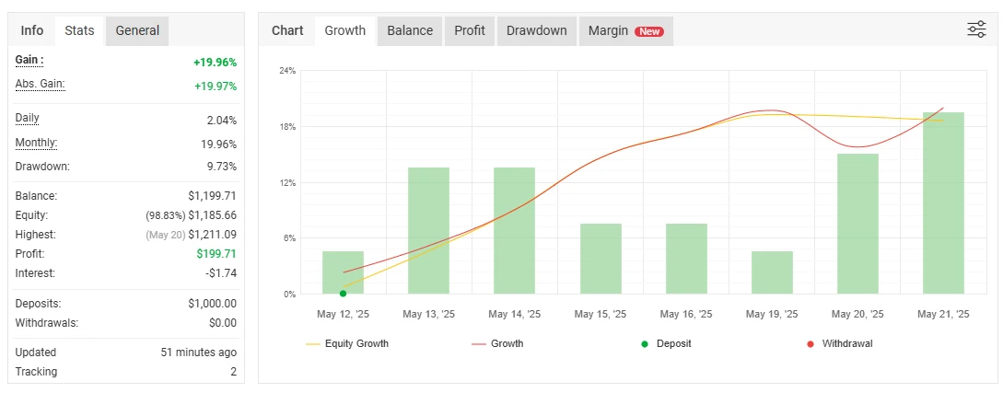Click the Abs. Gain label
The image size is (1003, 393).
pos(41,84)
